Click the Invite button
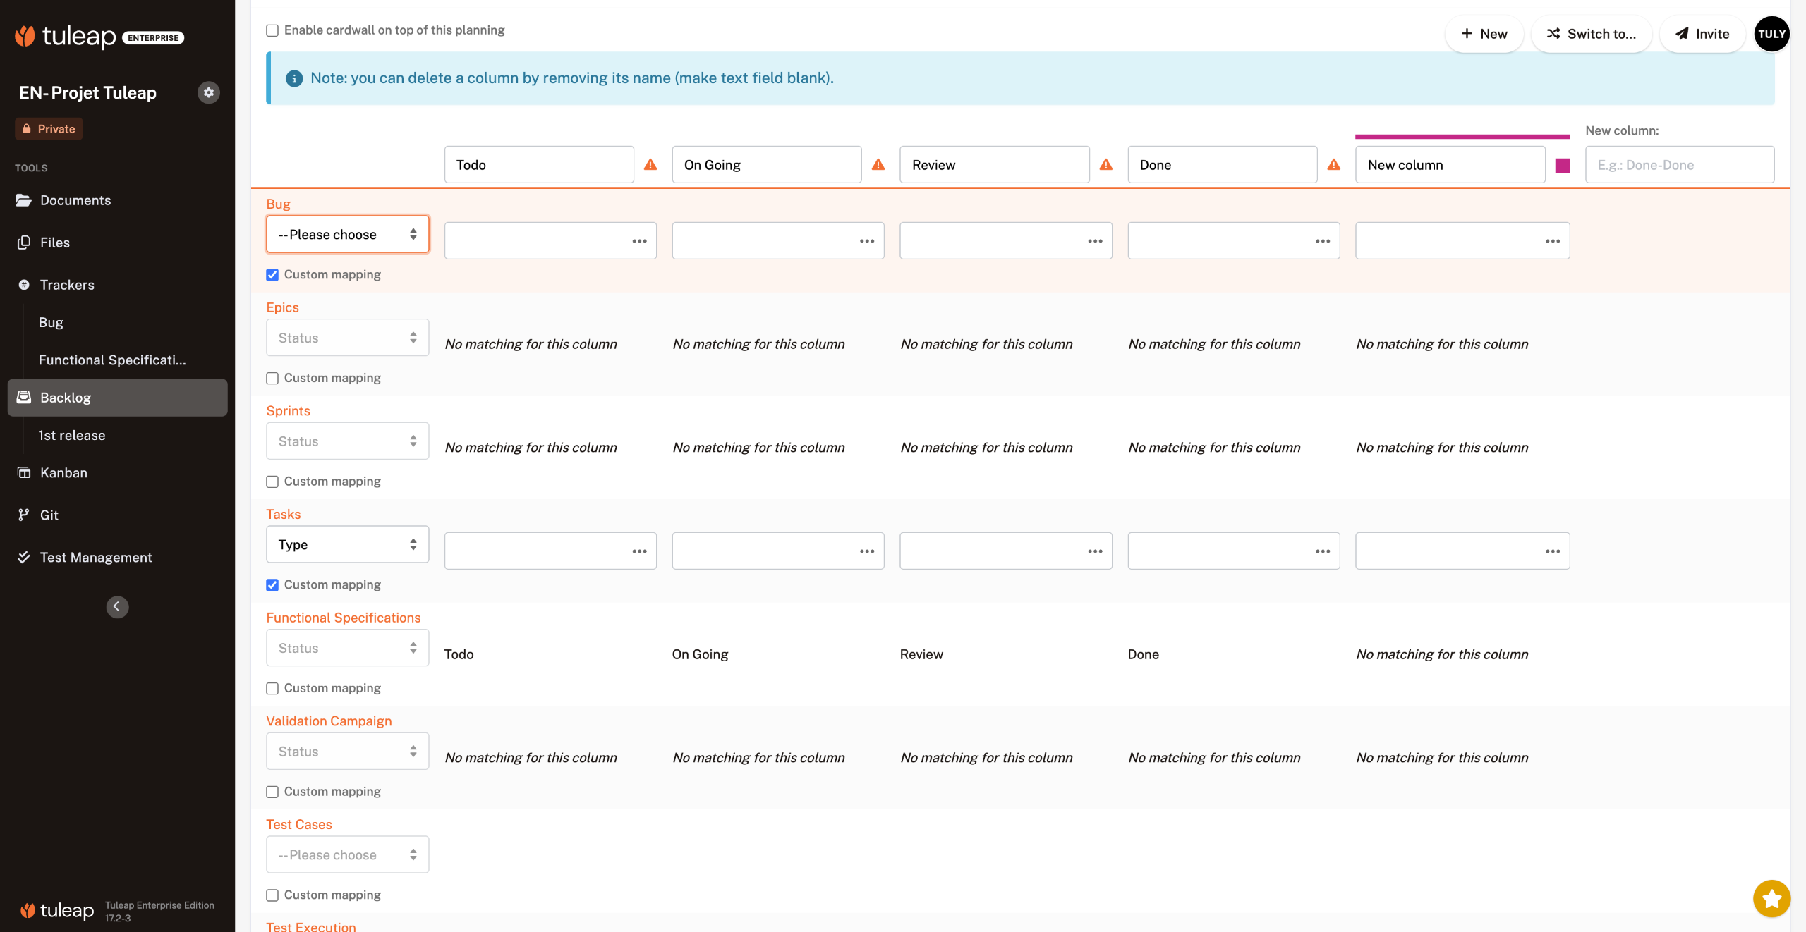Image resolution: width=1806 pixels, height=932 pixels. [1702, 34]
